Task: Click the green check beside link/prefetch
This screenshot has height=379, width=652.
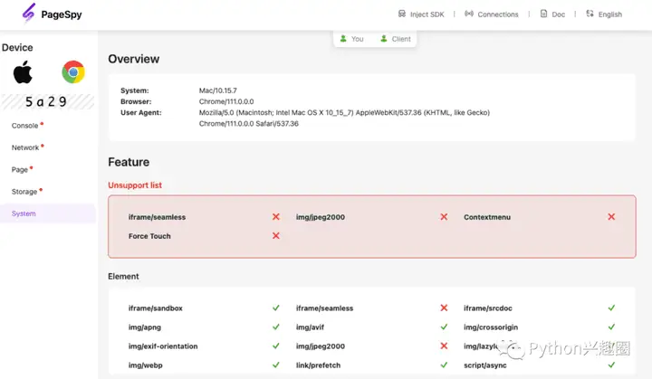Action: [444, 365]
